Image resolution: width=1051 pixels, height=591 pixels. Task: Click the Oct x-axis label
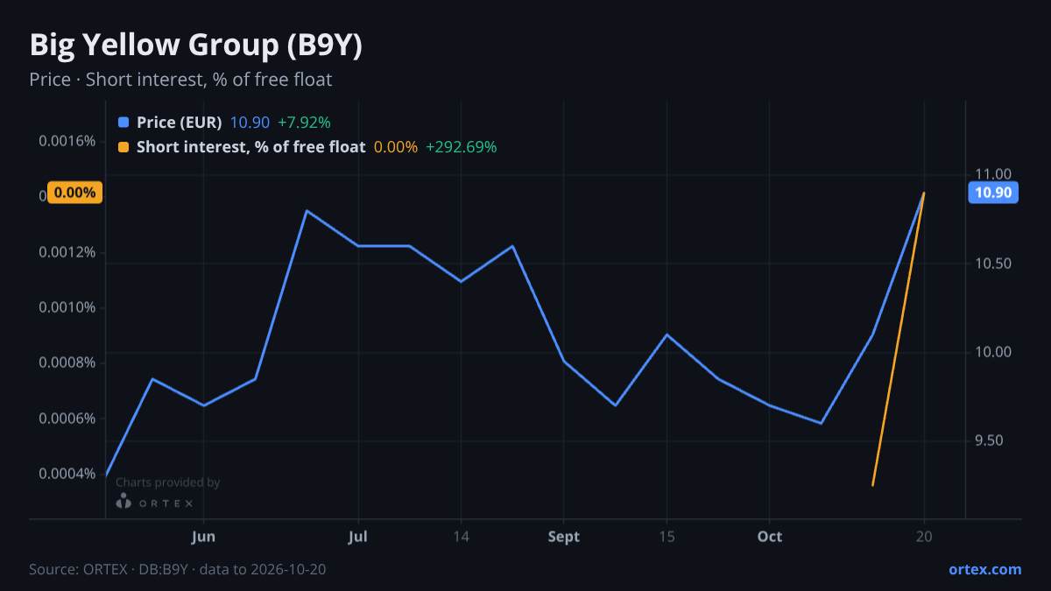770,537
